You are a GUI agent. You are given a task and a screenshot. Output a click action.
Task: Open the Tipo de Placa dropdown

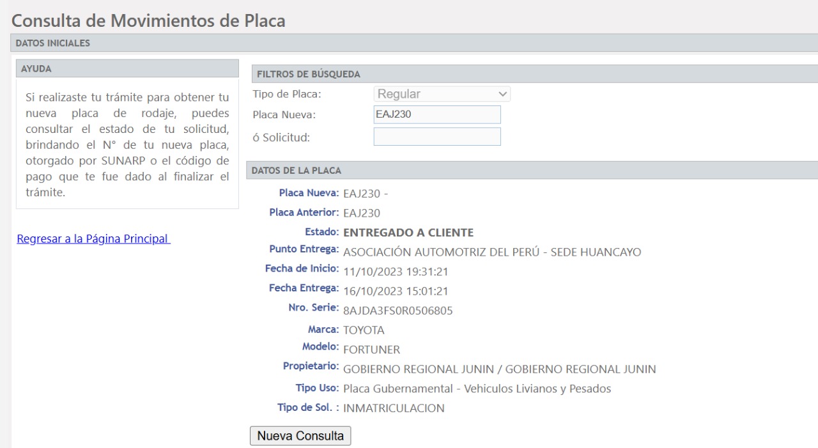pyautogui.click(x=442, y=94)
